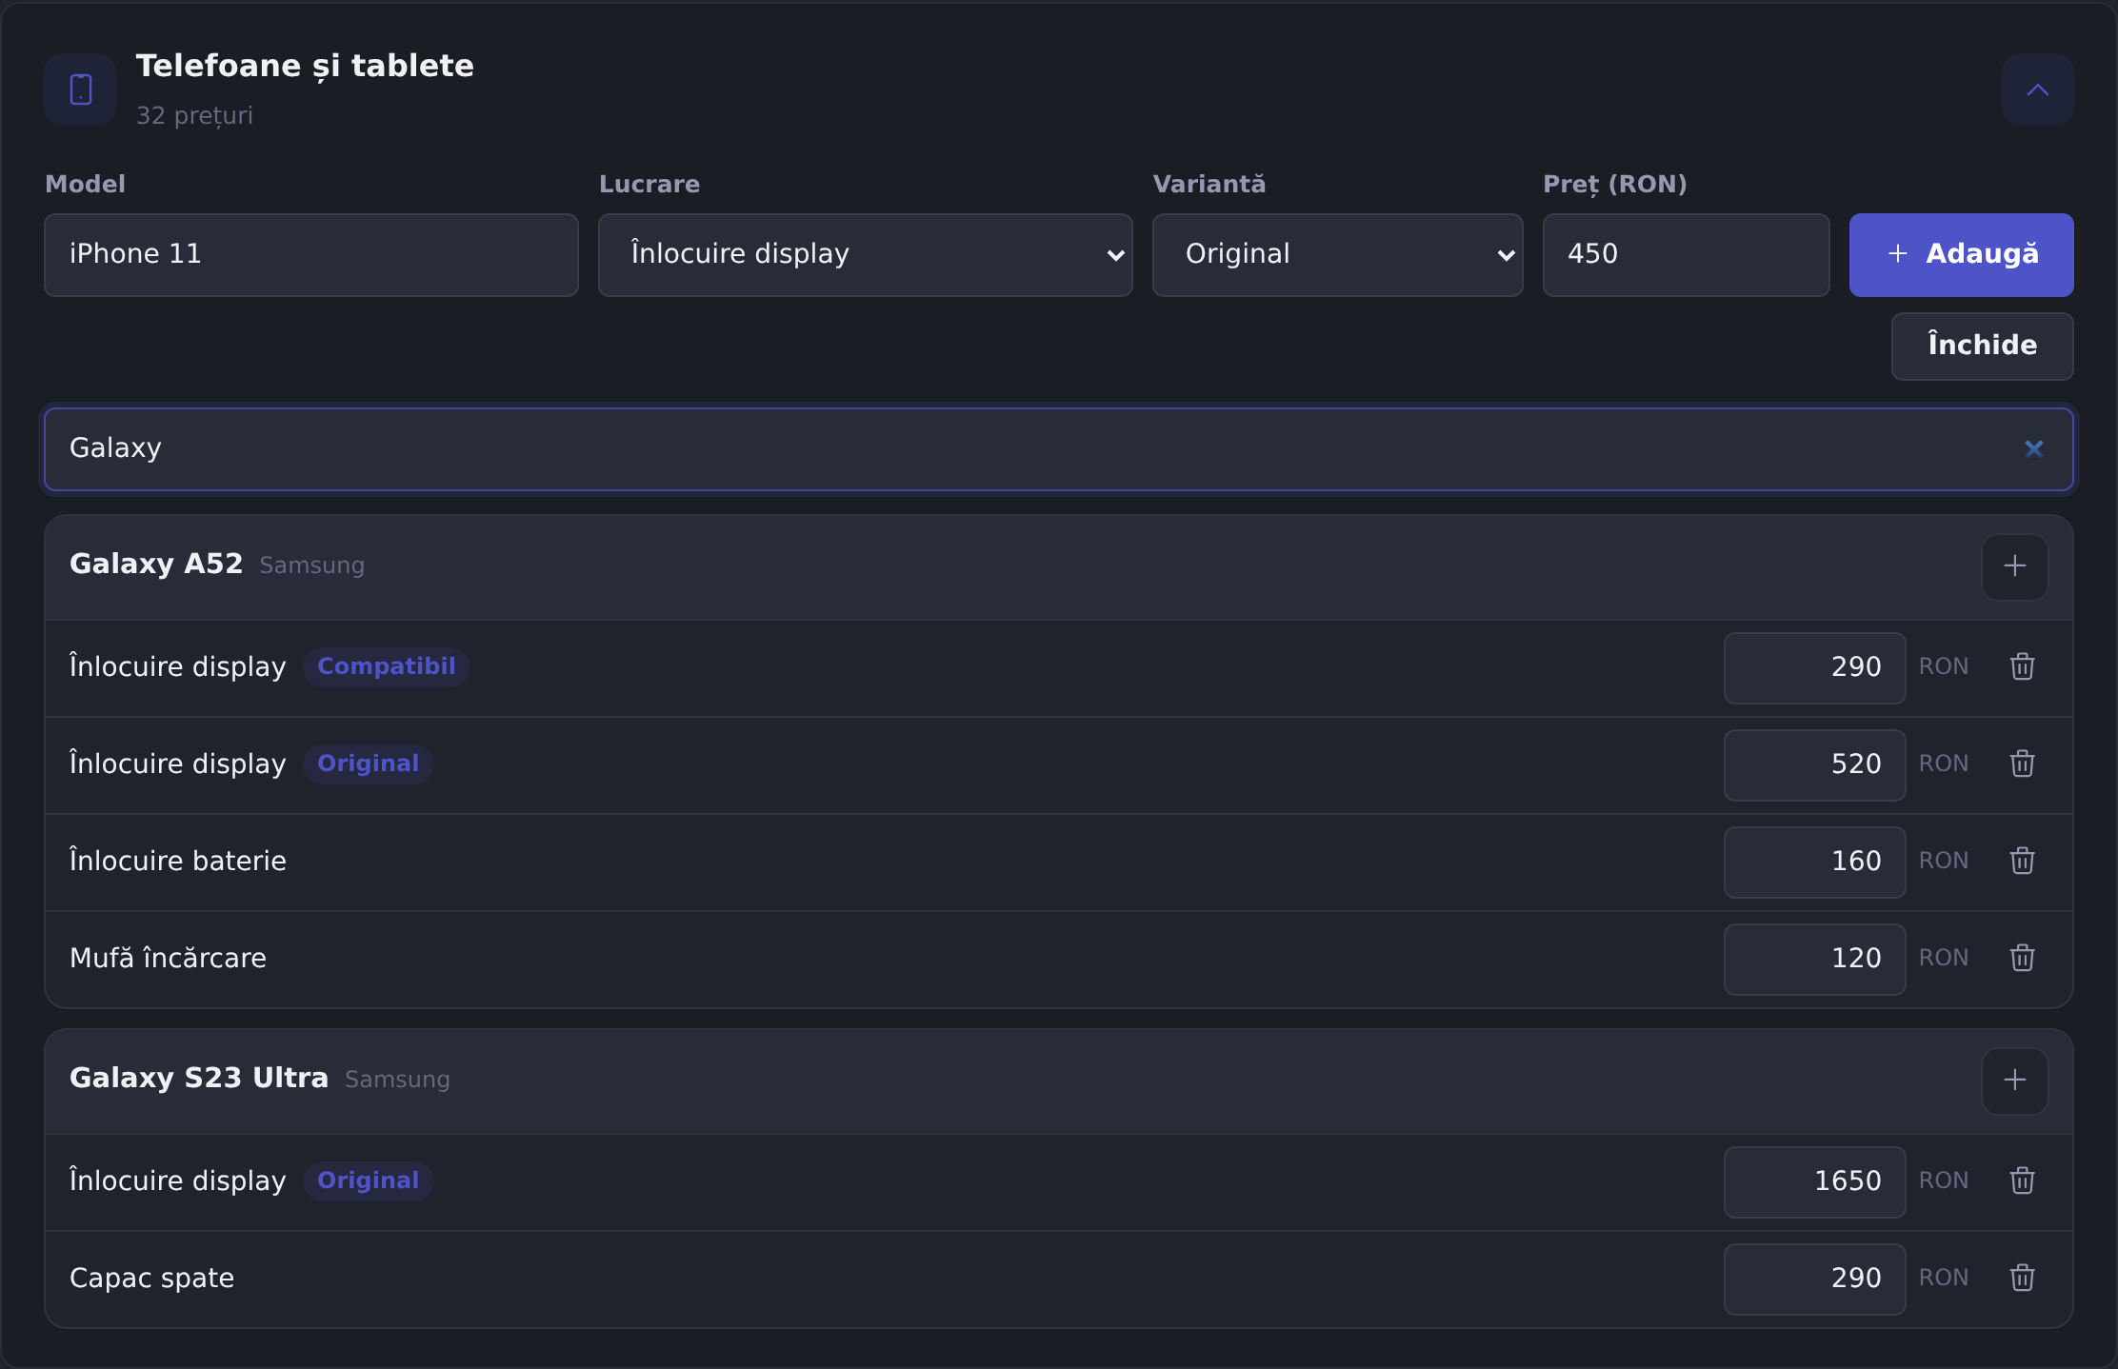Edit the 160 battery price field
2118x1369 pixels.
[x=1814, y=863]
